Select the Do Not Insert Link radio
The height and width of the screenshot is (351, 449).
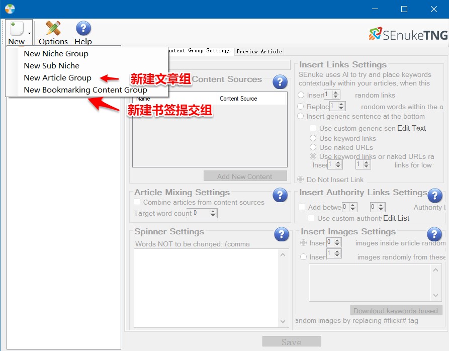(x=300, y=180)
